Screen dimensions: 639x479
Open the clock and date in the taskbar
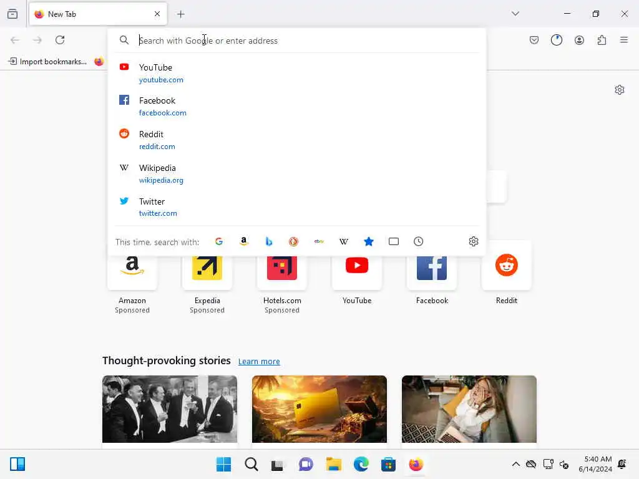pos(595,464)
